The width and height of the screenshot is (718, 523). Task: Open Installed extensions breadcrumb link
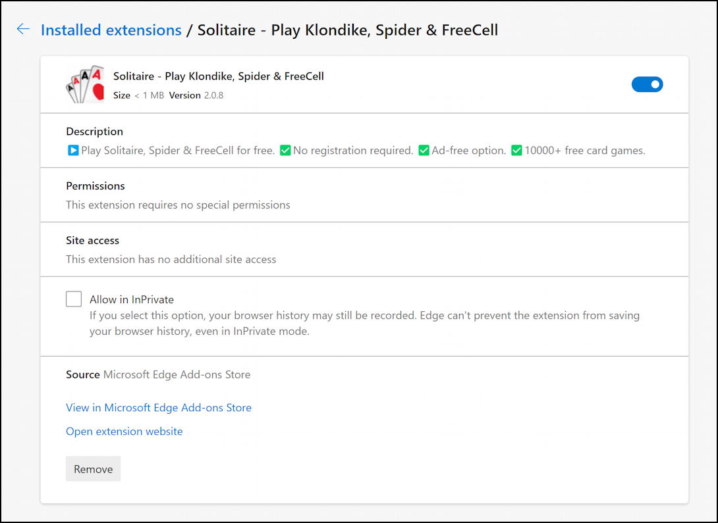(111, 30)
